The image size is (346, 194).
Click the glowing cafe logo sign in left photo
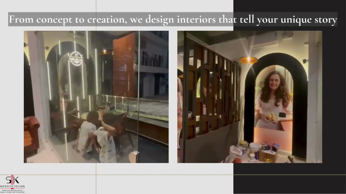76,59
